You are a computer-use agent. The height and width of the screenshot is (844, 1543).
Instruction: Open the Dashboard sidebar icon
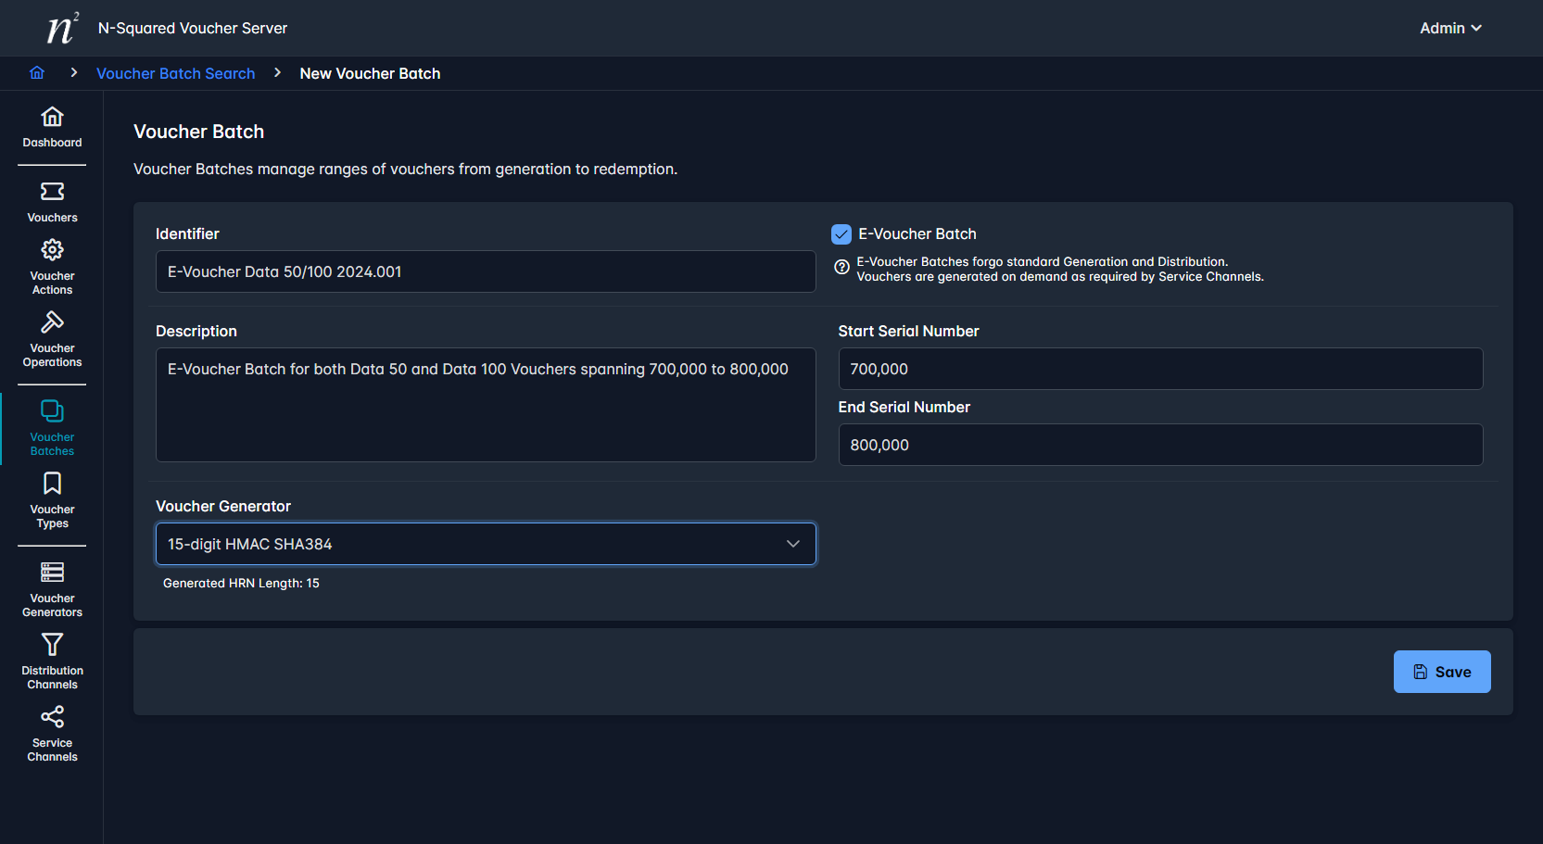[52, 118]
